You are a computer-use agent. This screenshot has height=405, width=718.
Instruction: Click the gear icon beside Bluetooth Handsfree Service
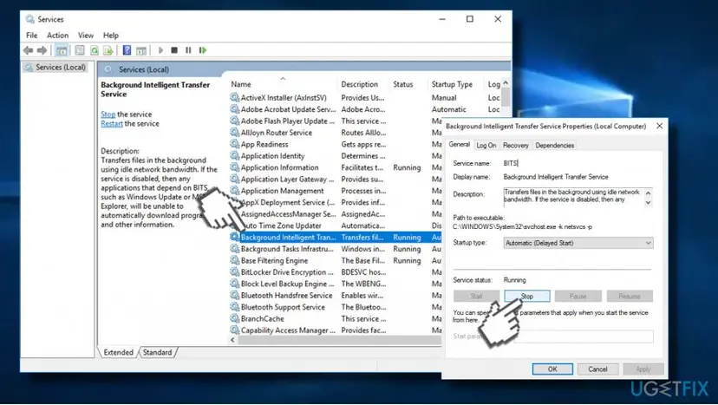(x=234, y=296)
